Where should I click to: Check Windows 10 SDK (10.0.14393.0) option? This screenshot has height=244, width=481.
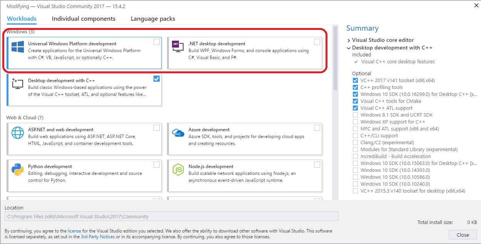tap(355, 170)
